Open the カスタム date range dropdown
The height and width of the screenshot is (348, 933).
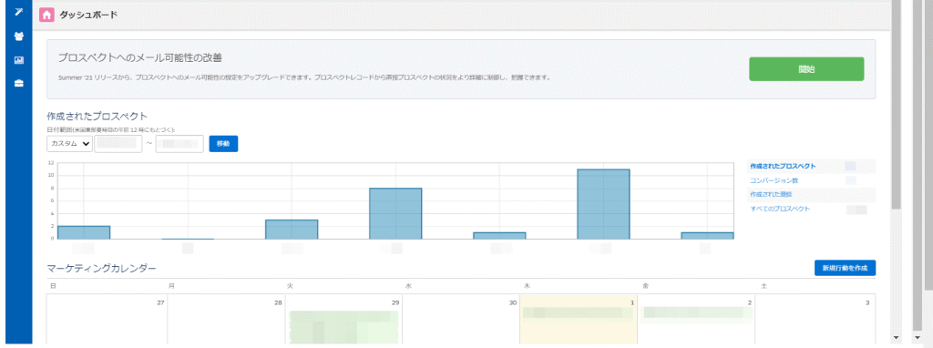pyautogui.click(x=69, y=144)
